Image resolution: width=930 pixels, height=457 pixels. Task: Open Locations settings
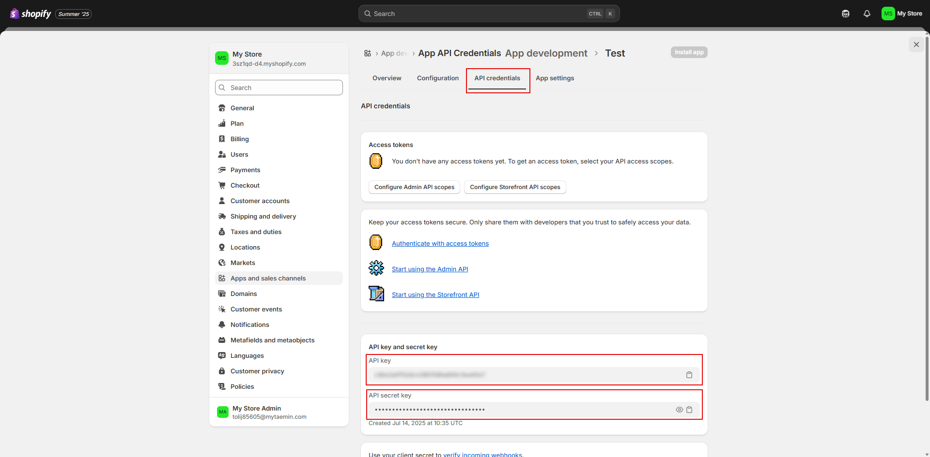tap(279, 247)
